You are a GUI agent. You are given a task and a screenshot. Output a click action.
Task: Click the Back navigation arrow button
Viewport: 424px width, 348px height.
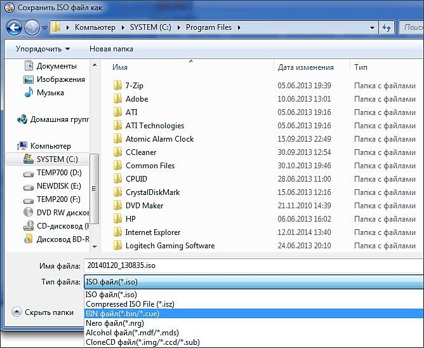click(14, 27)
